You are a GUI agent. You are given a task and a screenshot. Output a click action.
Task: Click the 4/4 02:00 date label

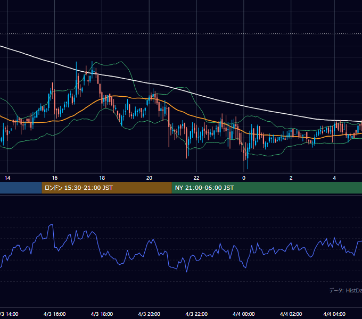[x=291, y=314]
